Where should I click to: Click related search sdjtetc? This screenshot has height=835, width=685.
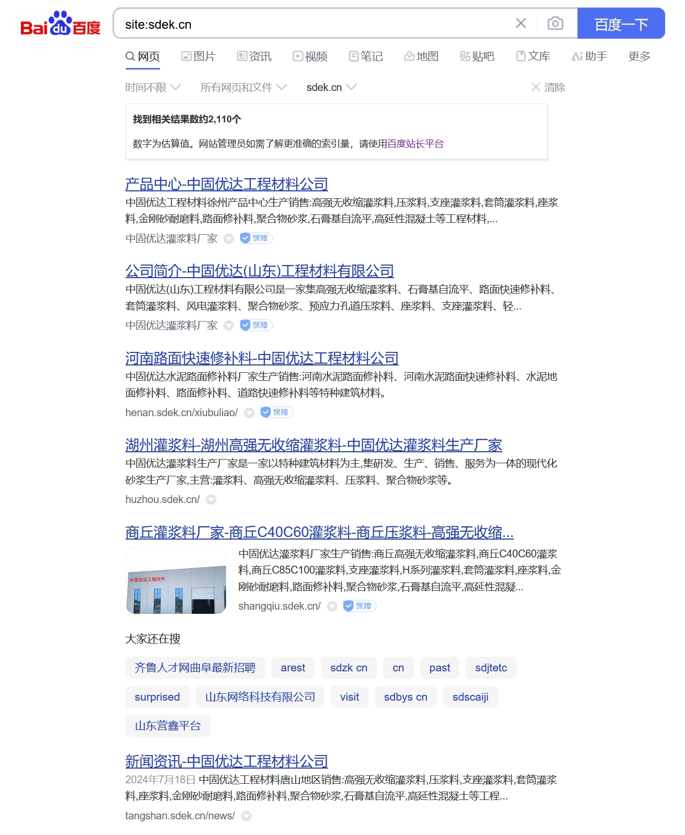pyautogui.click(x=491, y=668)
